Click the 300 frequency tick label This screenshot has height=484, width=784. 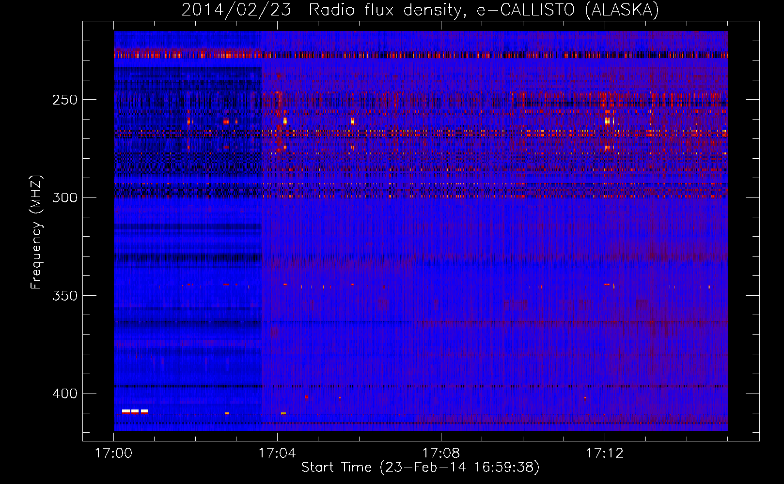(x=65, y=197)
